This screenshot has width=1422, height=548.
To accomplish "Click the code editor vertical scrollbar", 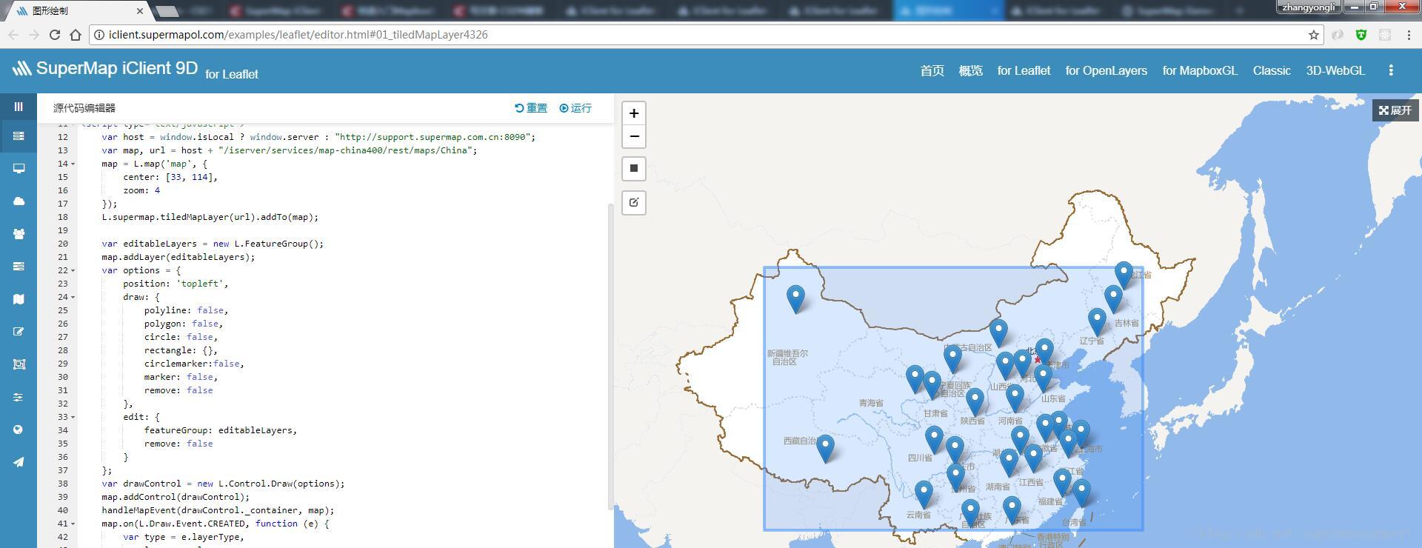I will [x=611, y=355].
